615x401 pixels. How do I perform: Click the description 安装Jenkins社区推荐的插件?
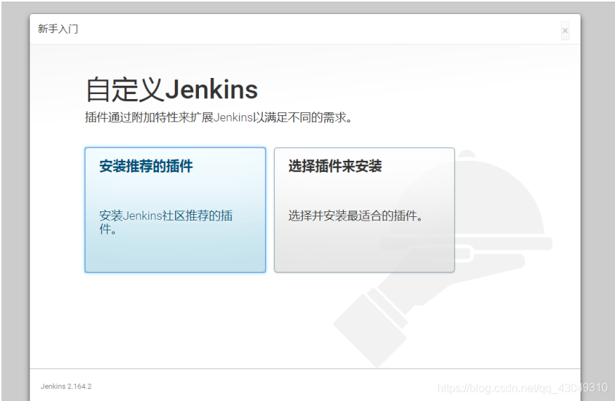[165, 222]
